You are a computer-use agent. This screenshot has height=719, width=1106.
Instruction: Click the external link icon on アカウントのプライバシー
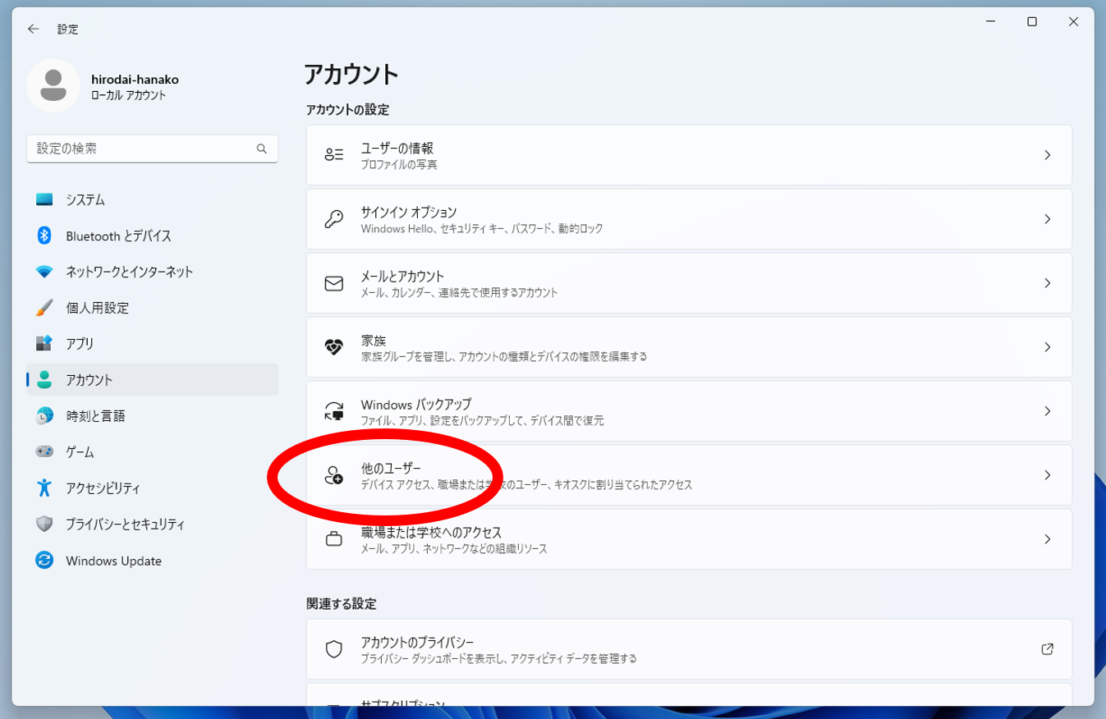coord(1047,649)
